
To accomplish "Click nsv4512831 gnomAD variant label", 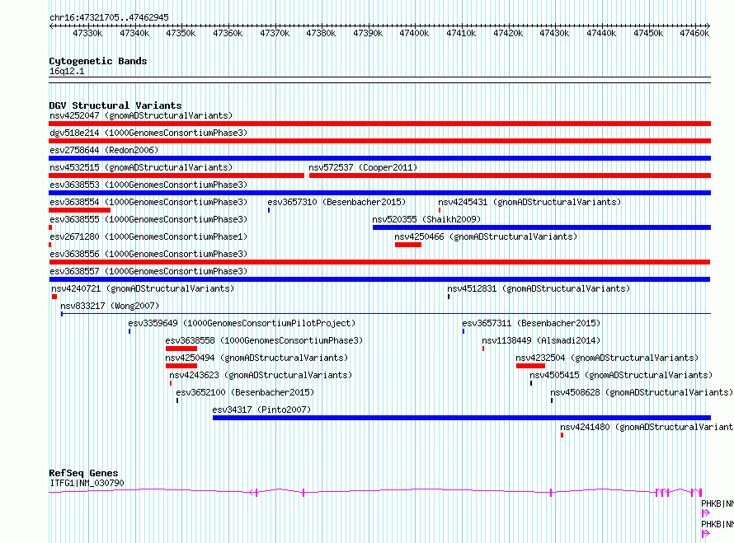I will 539,288.
